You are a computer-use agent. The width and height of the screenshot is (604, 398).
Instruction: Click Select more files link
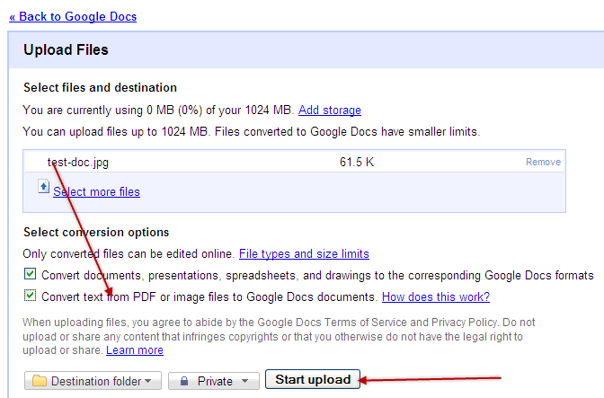(x=97, y=191)
